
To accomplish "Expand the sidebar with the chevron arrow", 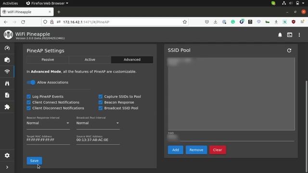I will (7, 167).
